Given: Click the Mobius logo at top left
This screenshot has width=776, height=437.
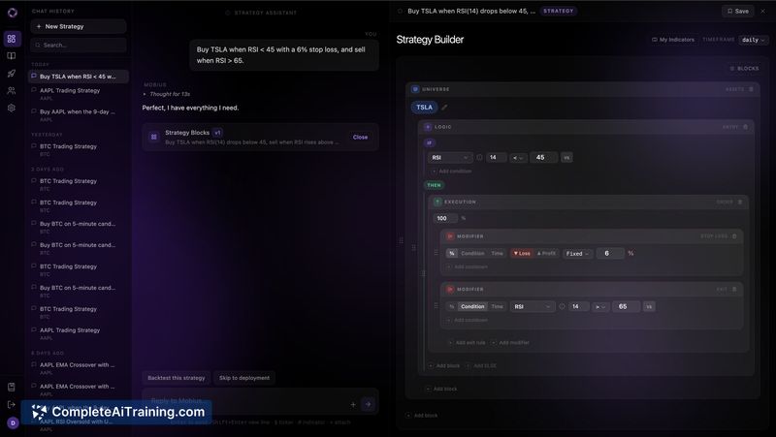Looking at the screenshot, I should pos(13,13).
